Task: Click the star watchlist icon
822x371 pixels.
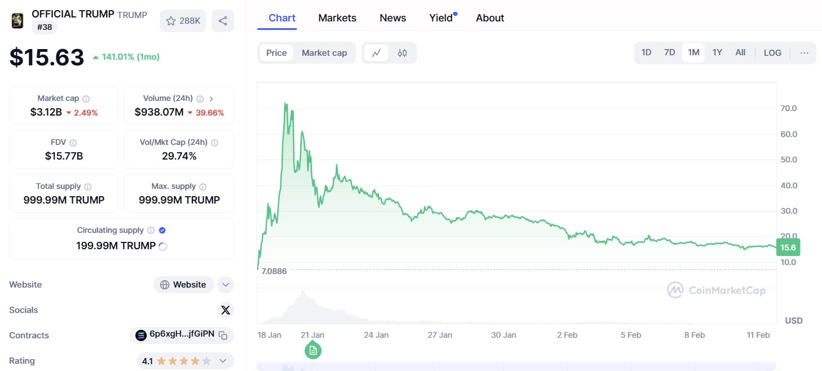Action: [171, 21]
